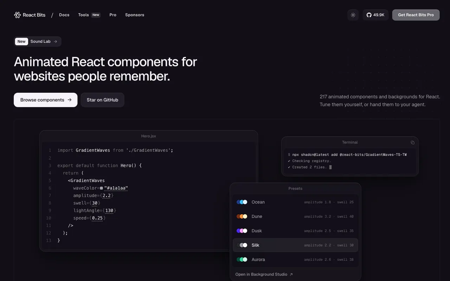Open the Docs nav item
450x281 pixels.
pos(64,15)
